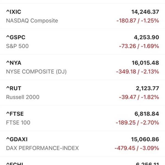Tap the 14,246.37 NASDAQ price
Screen dimensions: 165x165
145,12
